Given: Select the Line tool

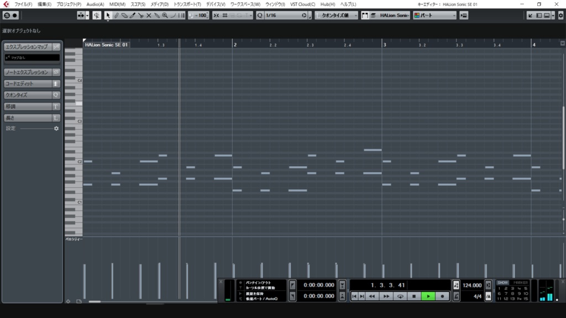Looking at the screenshot, I should click(x=173, y=15).
